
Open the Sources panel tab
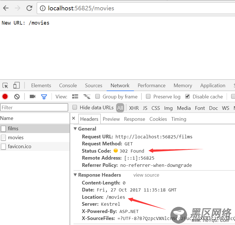pos(94,86)
